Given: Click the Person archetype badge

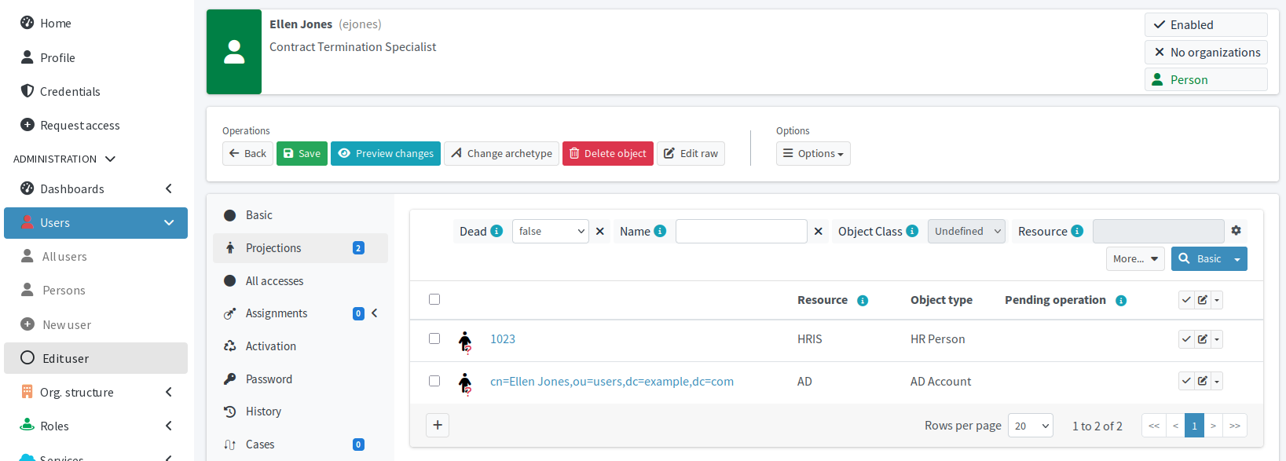Looking at the screenshot, I should pyautogui.click(x=1206, y=79).
